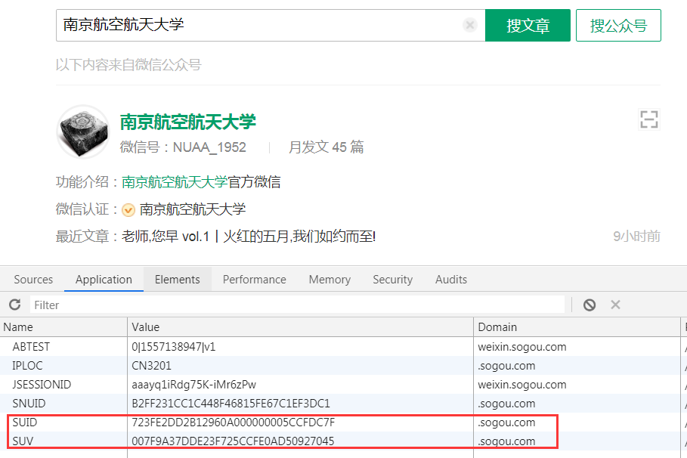This screenshot has height=458, width=687.
Task: Click the 月发文 45 篇 text
Action: [326, 147]
